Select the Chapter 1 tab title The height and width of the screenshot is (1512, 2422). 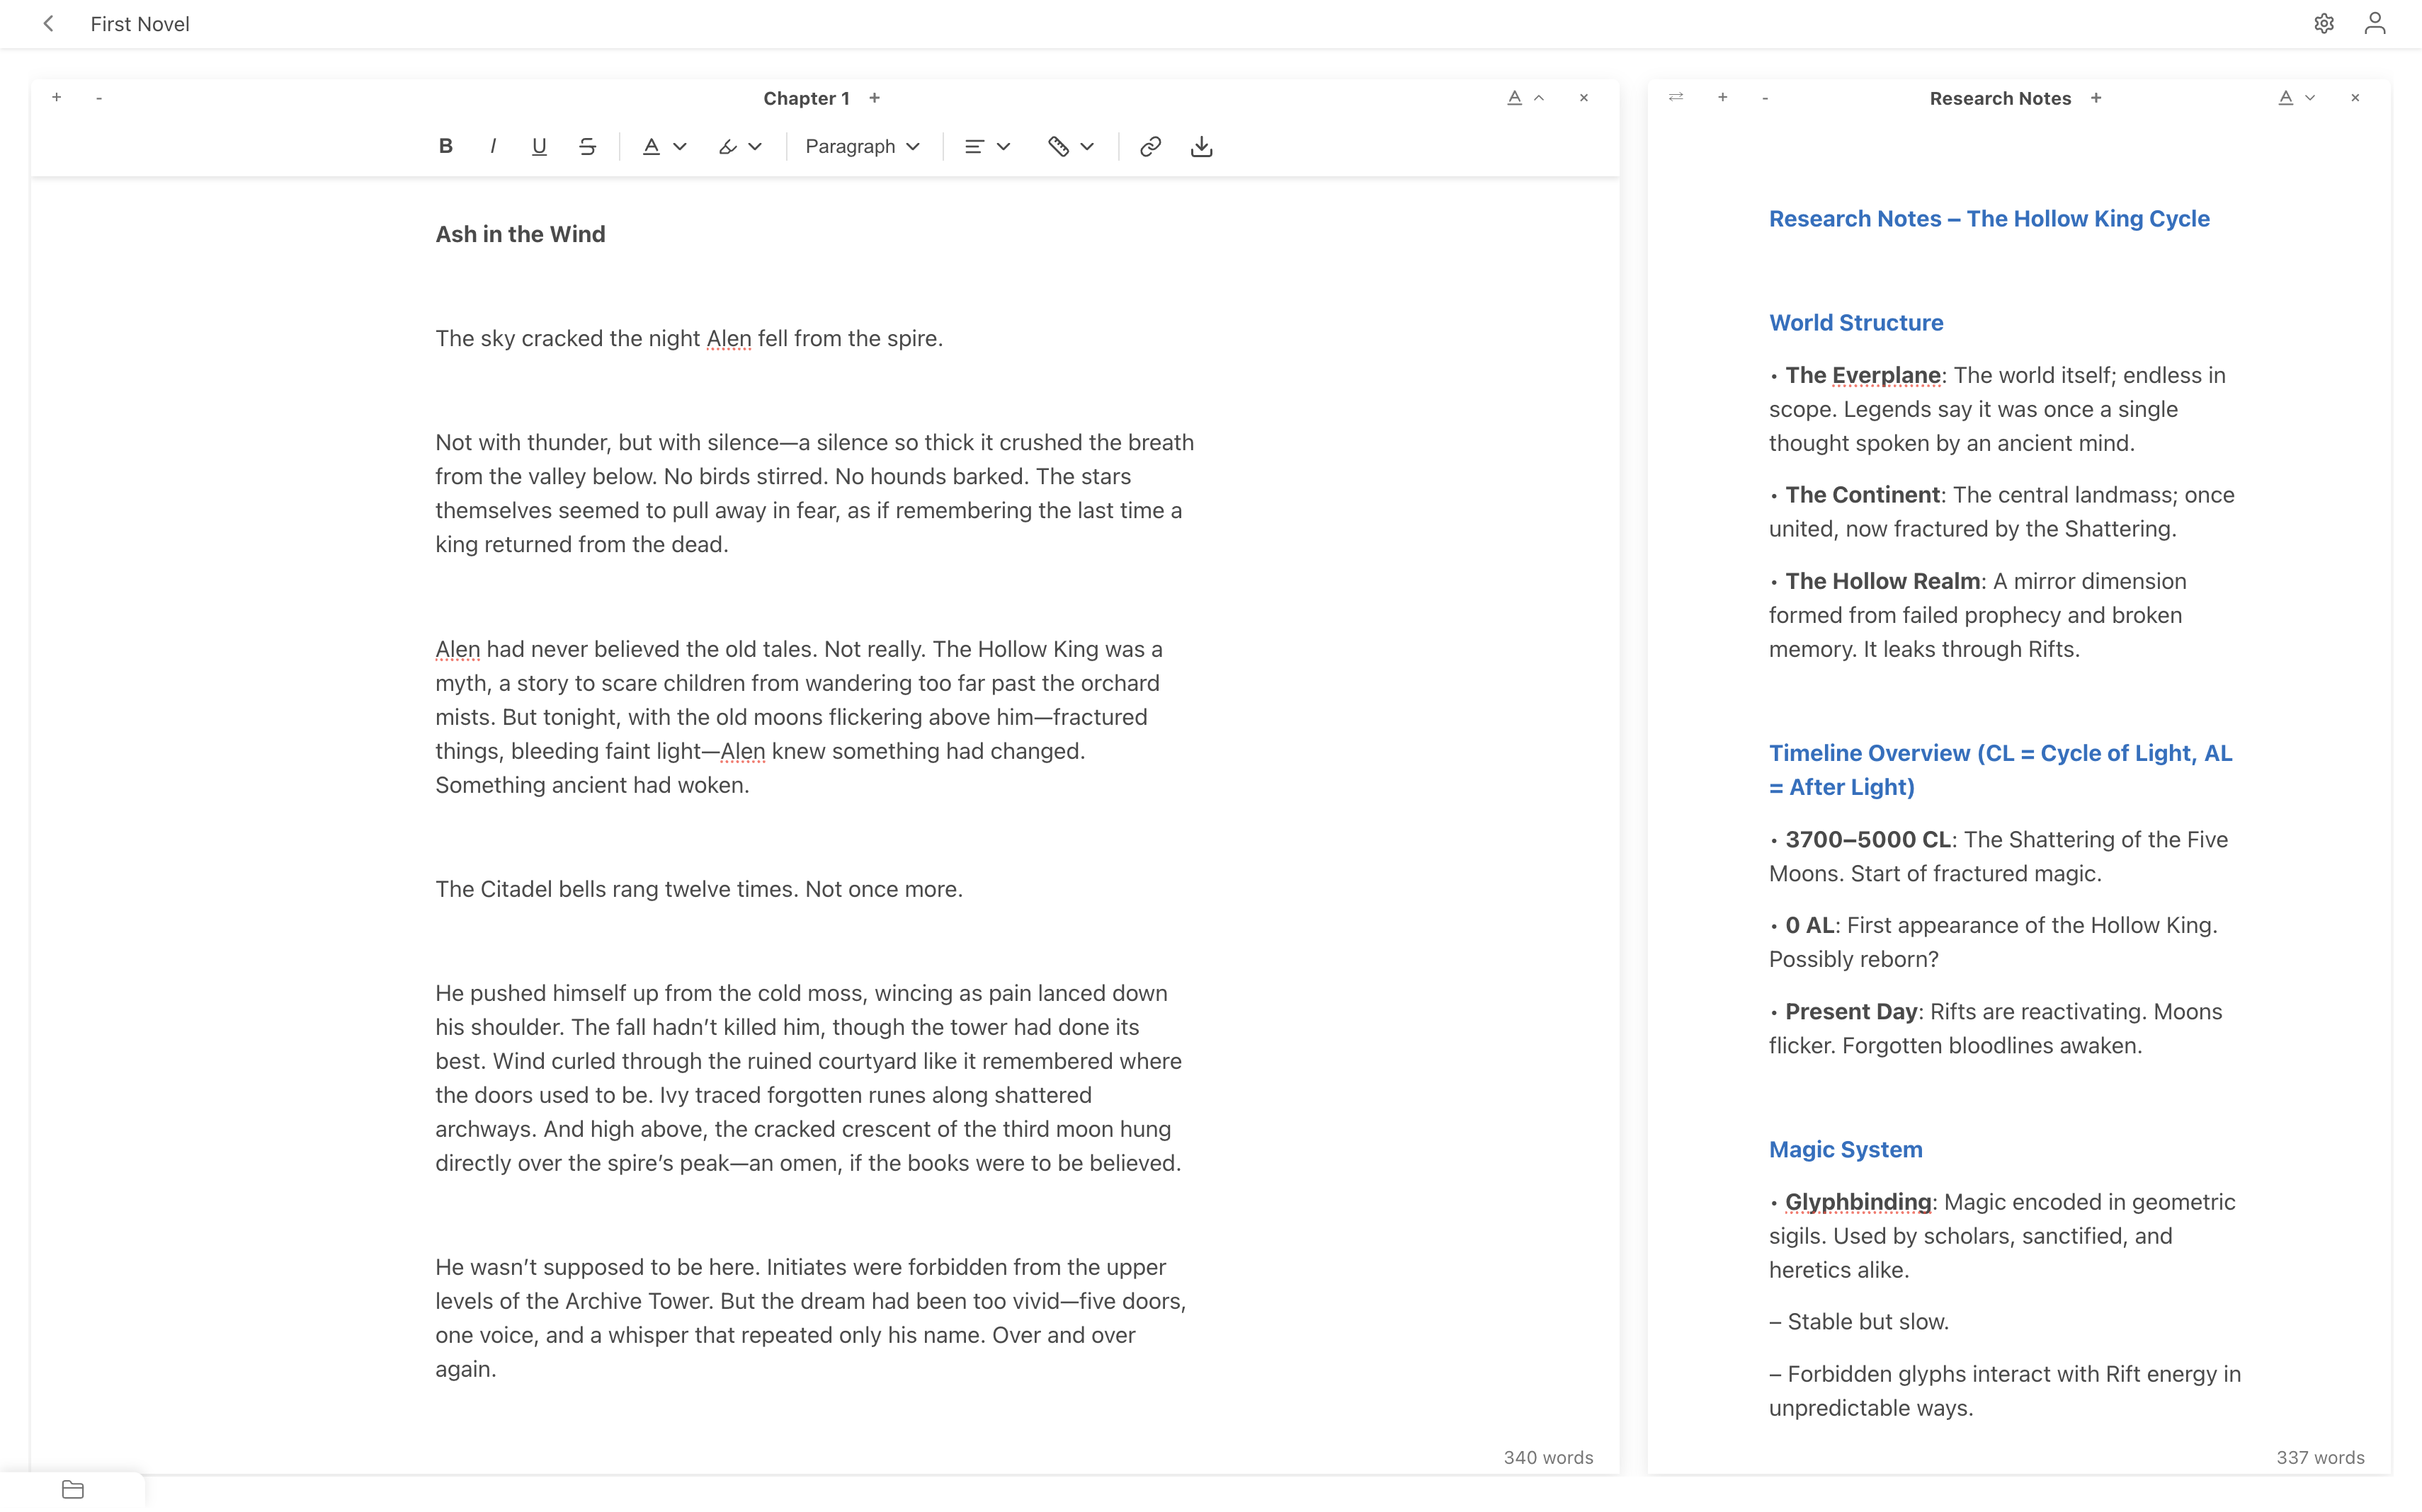tap(805, 98)
